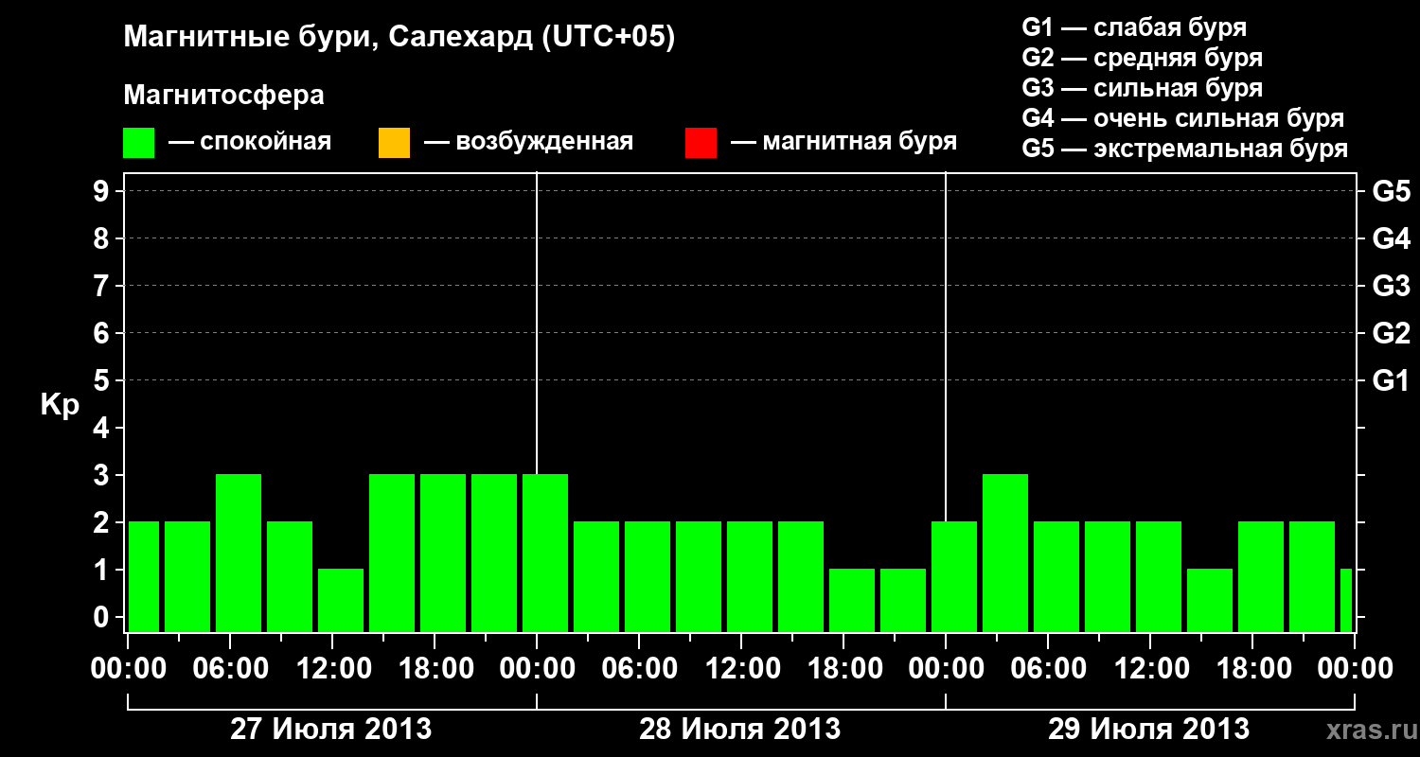
Task: Click the 27 July 12:00–15:00 bar (Kp 1)
Action: (x=341, y=600)
